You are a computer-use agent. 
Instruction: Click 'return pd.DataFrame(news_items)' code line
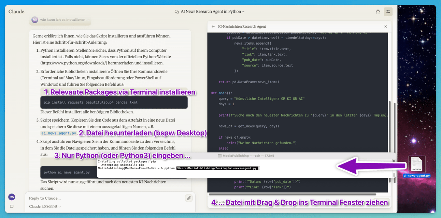pos(249,82)
